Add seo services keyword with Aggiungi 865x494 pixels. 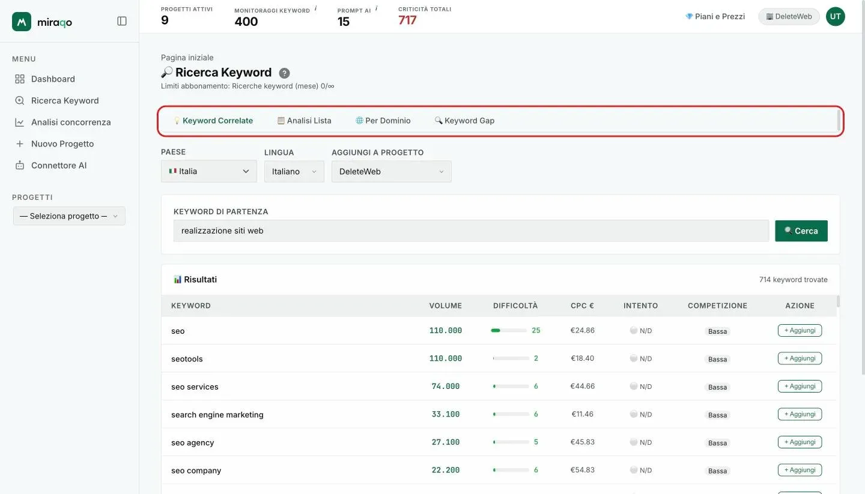(800, 386)
